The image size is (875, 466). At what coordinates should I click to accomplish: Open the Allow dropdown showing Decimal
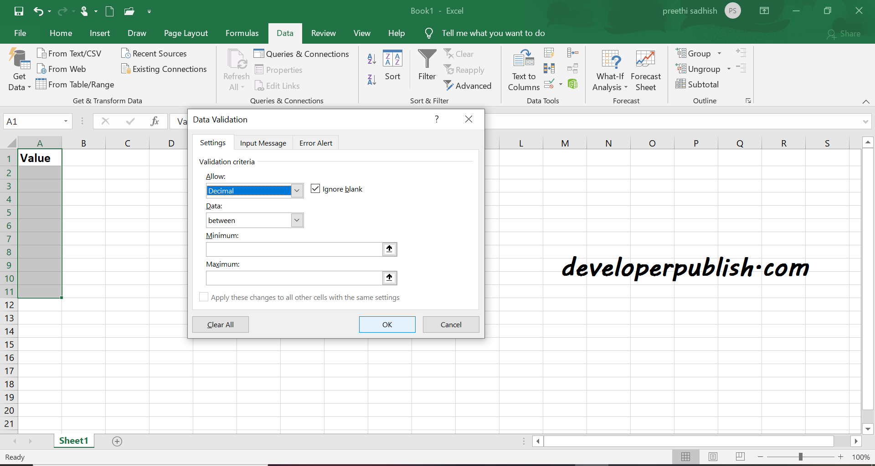pos(297,190)
